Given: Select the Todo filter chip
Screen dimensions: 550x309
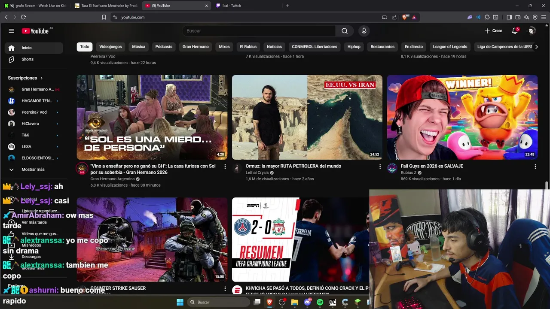Looking at the screenshot, I should pyautogui.click(x=85, y=47).
